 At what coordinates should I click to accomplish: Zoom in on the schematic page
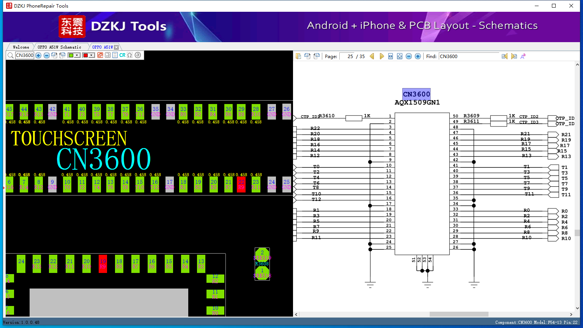(x=418, y=56)
